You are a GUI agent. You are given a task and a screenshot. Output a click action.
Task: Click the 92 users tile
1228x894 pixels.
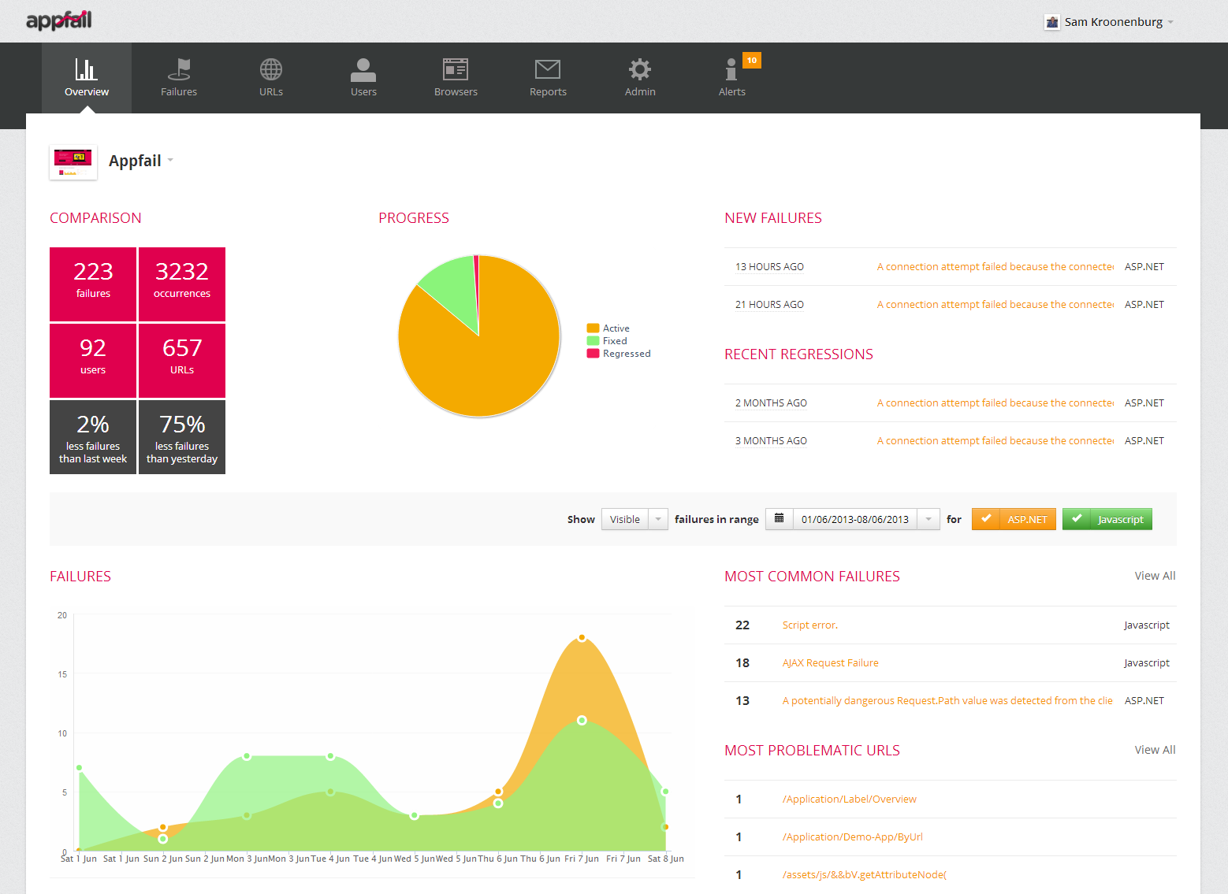[93, 361]
